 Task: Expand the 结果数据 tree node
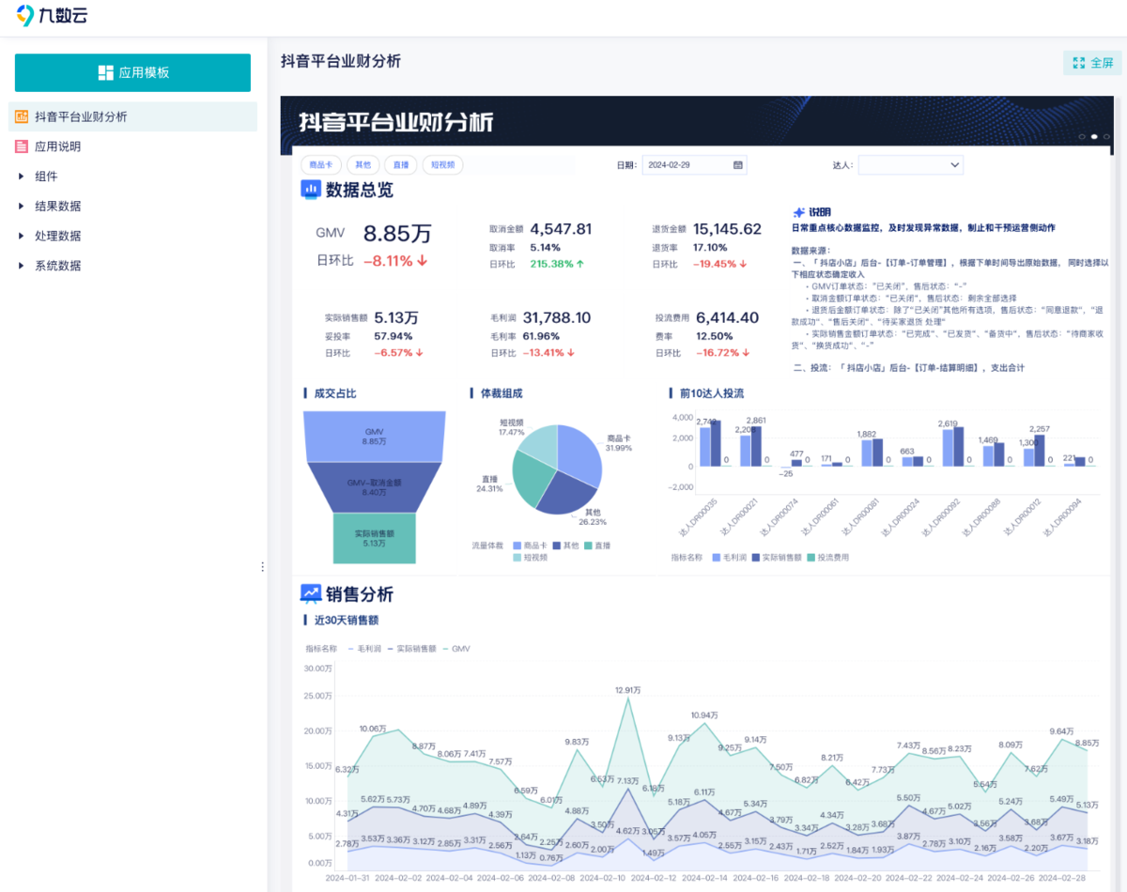[x=22, y=207]
